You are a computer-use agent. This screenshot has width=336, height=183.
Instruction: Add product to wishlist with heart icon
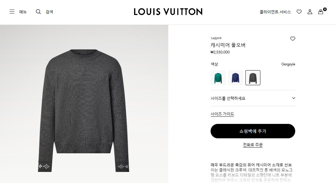point(293,39)
